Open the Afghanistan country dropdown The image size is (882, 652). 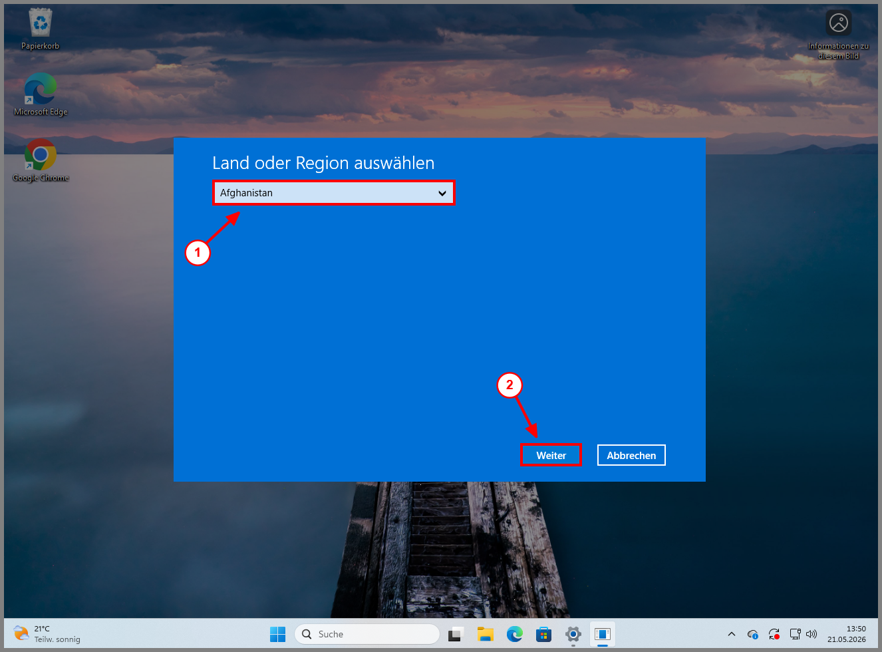334,193
